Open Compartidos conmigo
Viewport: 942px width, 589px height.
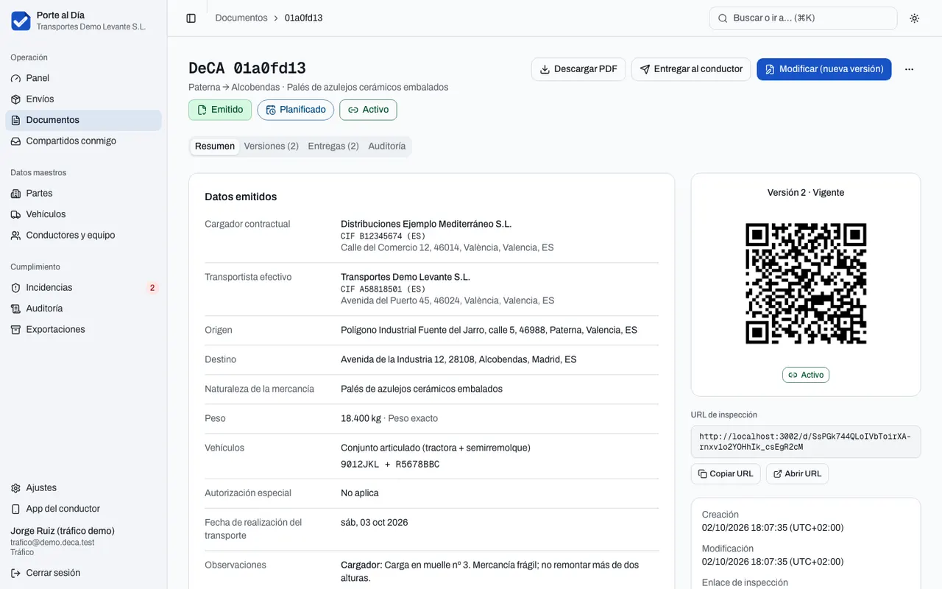83,141
